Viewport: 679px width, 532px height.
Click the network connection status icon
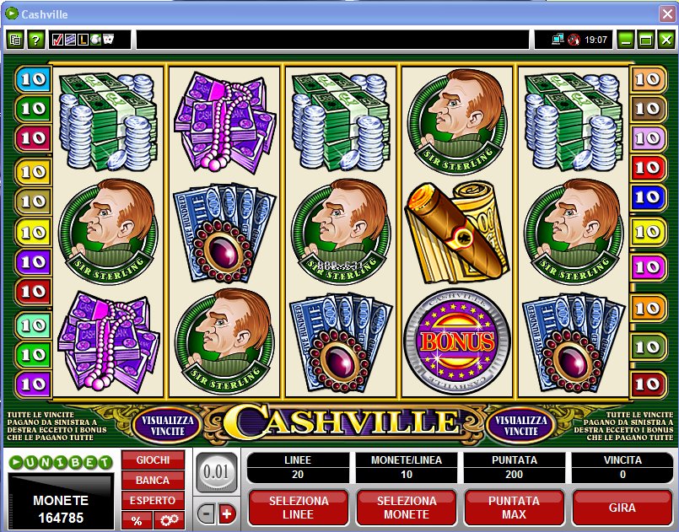[558, 40]
